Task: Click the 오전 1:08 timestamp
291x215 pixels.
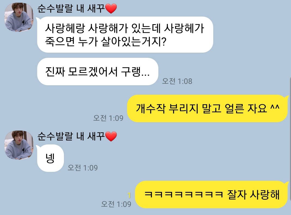Action: click(x=177, y=81)
